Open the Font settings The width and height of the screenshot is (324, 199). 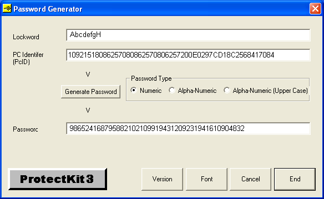pyautogui.click(x=206, y=179)
